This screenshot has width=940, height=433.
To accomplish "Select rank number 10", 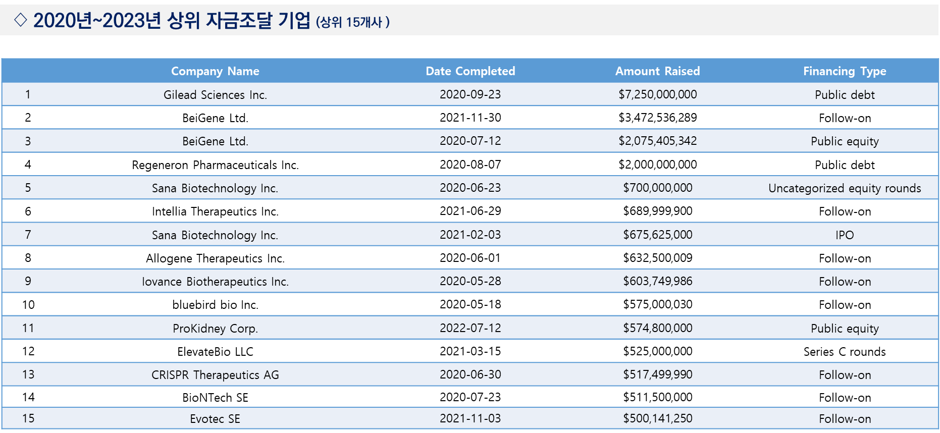I will [x=28, y=305].
